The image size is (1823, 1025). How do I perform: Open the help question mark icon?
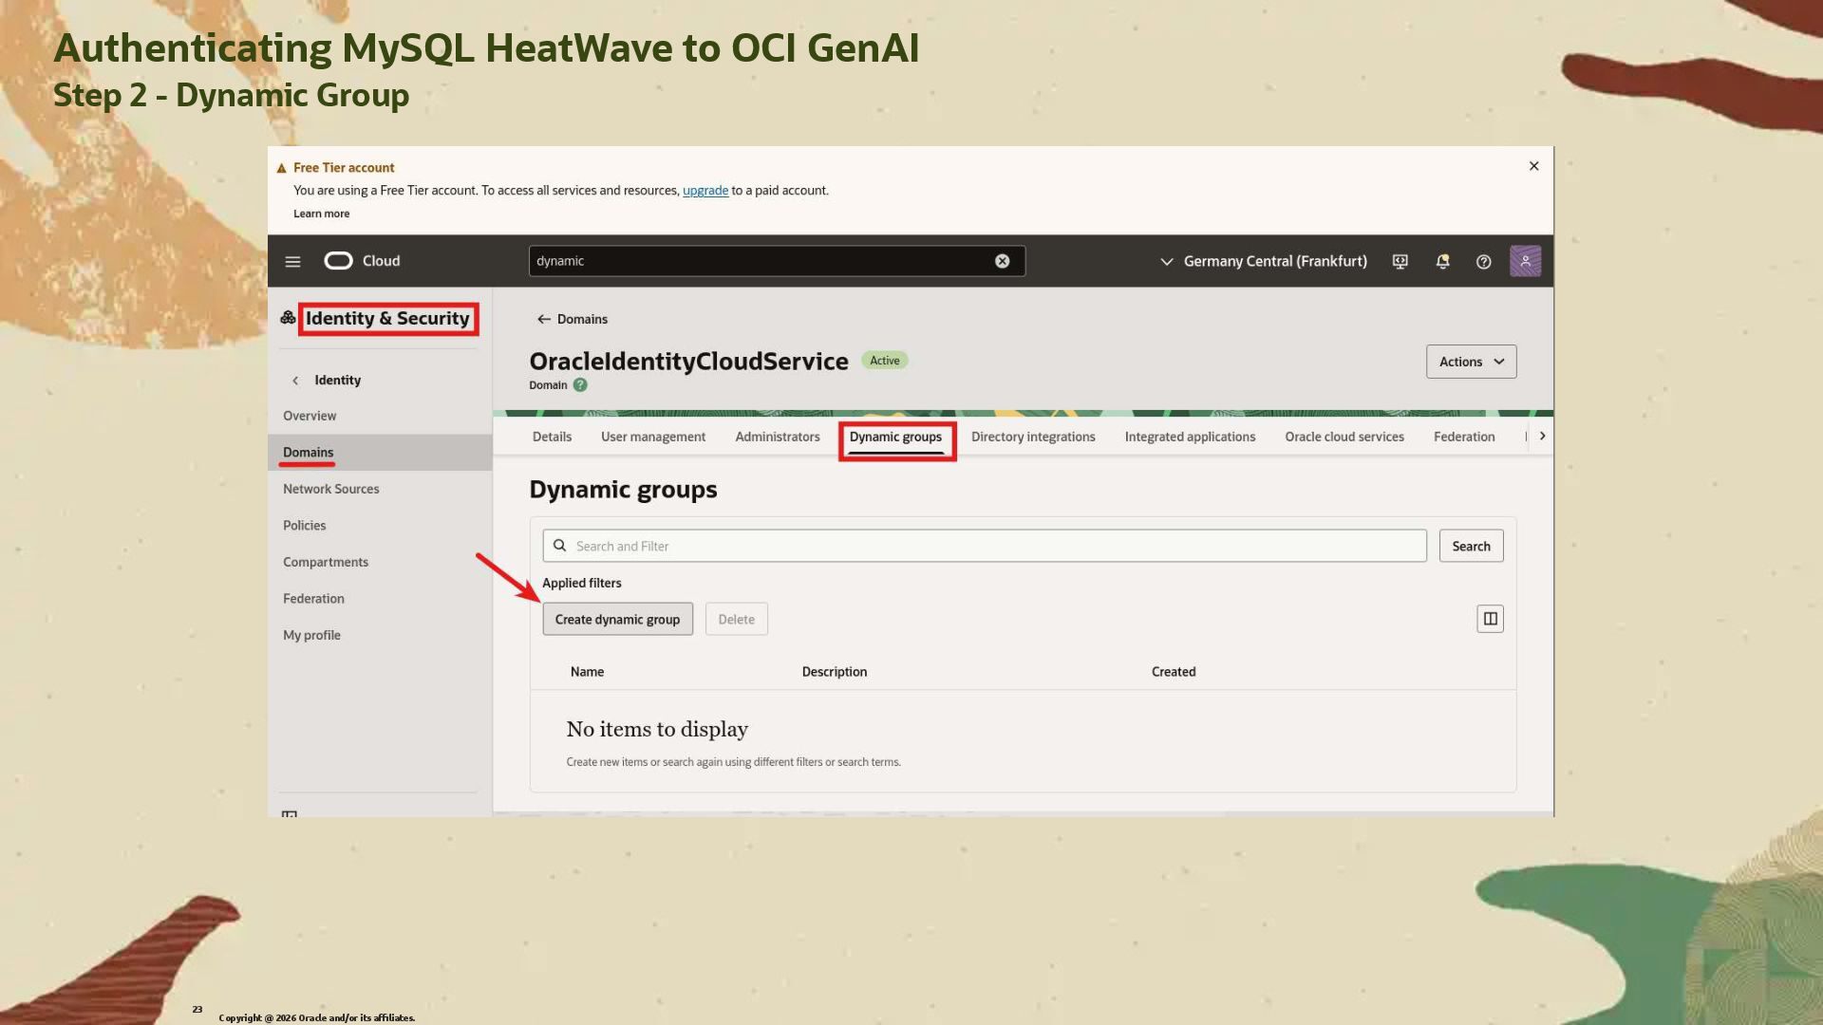(1483, 261)
